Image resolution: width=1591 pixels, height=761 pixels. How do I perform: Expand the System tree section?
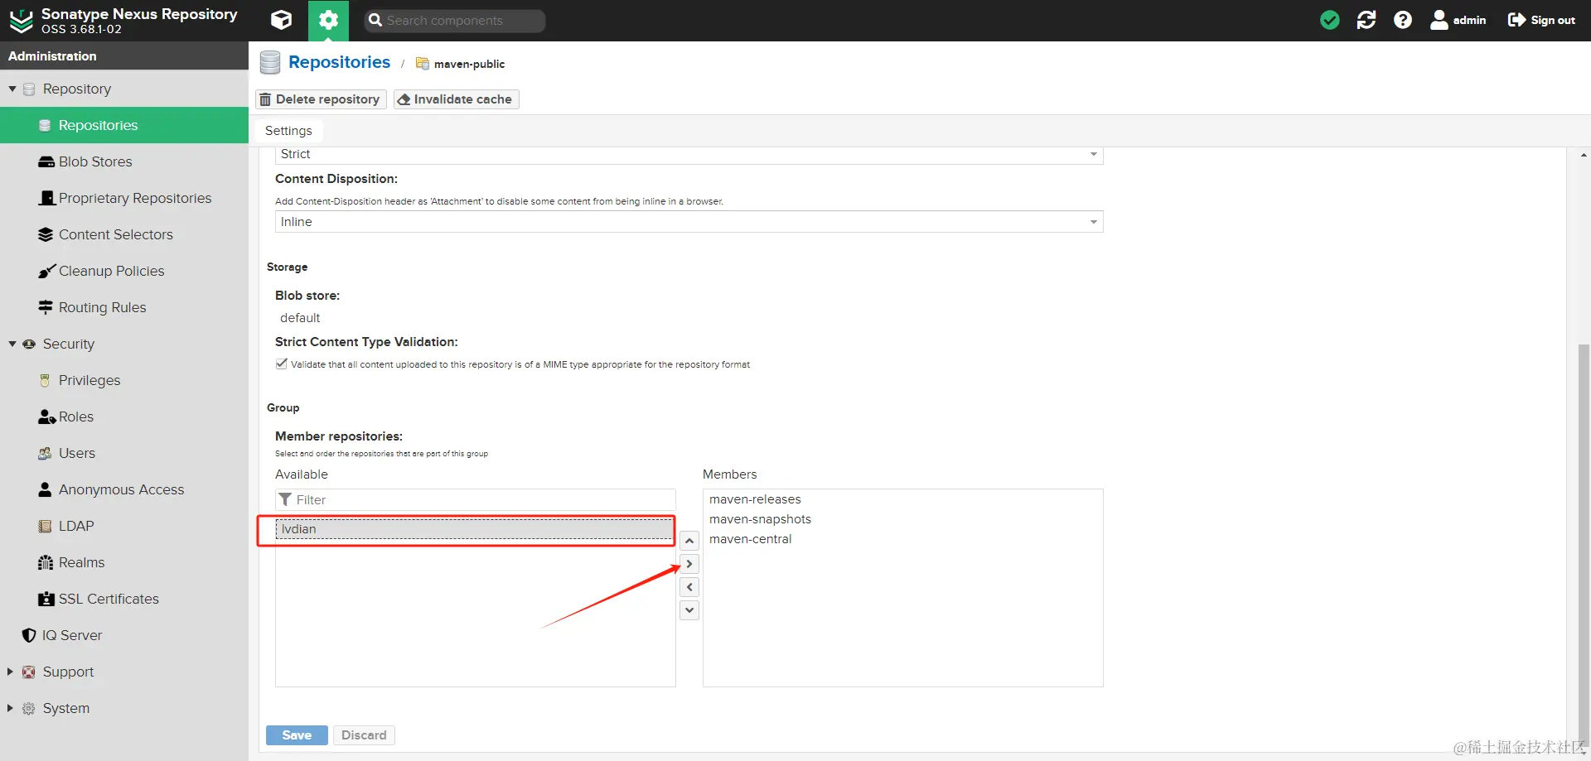coord(11,708)
